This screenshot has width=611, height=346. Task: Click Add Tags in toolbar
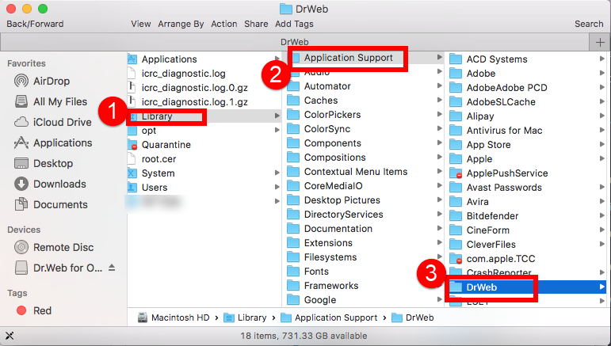(x=294, y=24)
